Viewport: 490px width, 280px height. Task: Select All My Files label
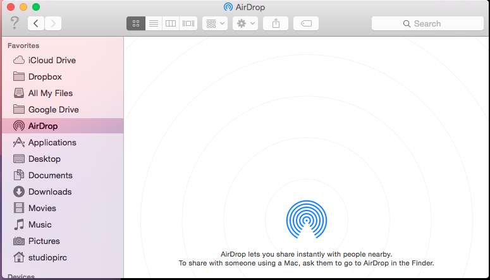point(51,93)
